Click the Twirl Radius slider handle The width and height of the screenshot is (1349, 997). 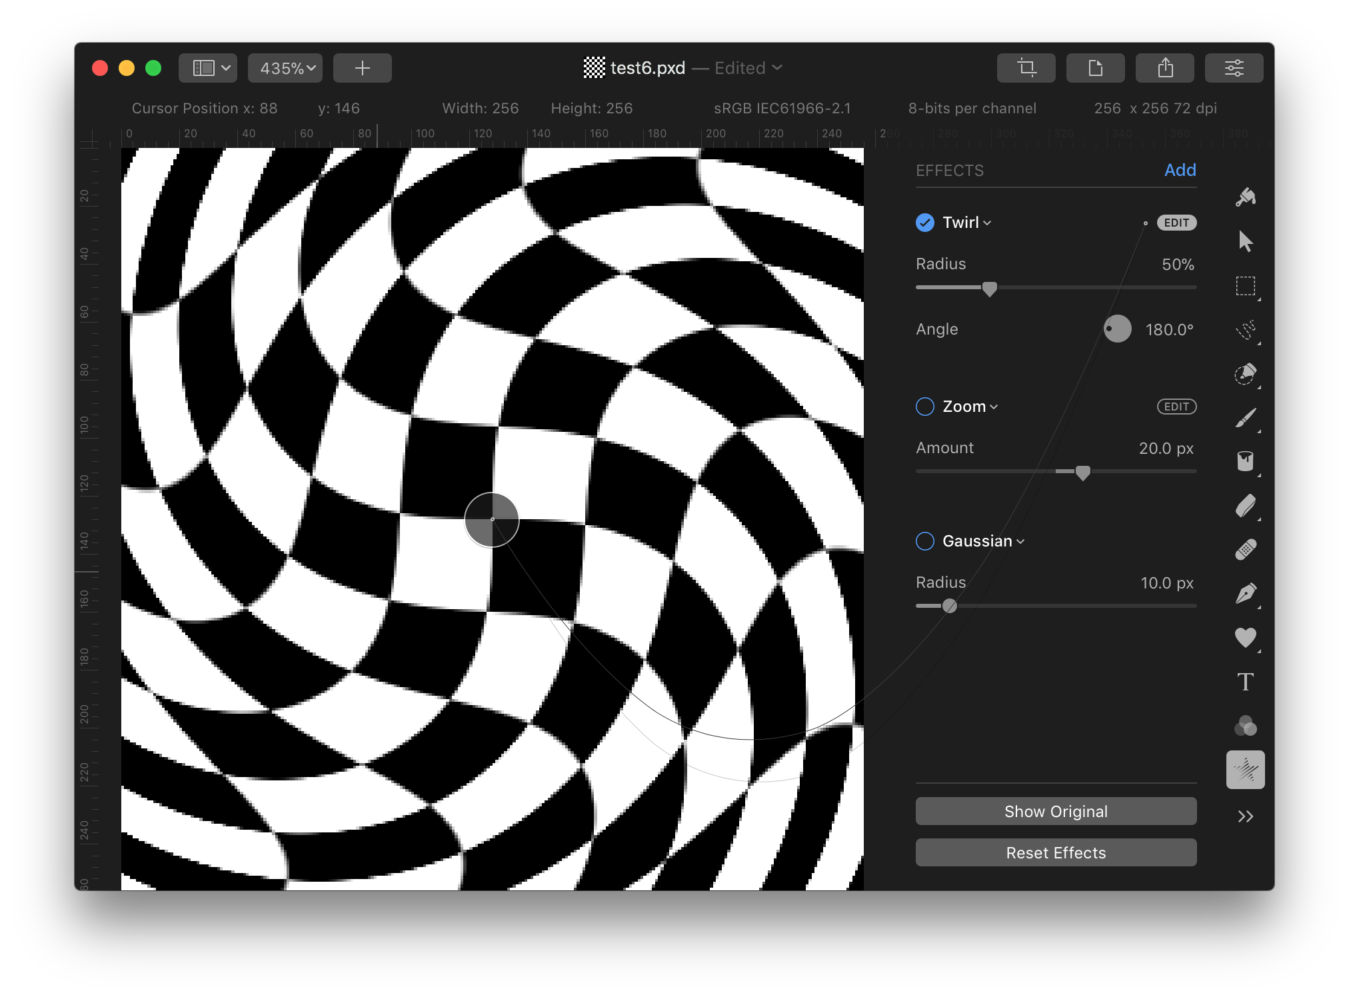990,289
